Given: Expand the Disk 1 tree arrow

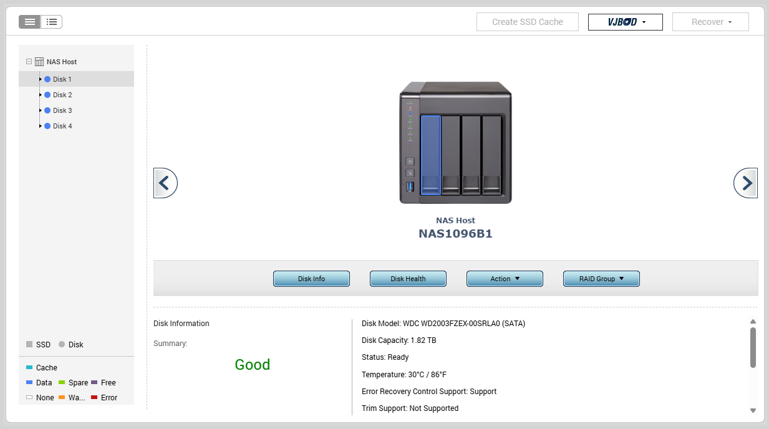Looking at the screenshot, I should 41,79.
